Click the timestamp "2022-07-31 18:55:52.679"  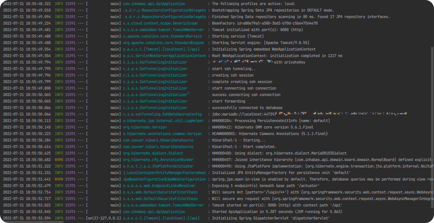(x=27, y=186)
